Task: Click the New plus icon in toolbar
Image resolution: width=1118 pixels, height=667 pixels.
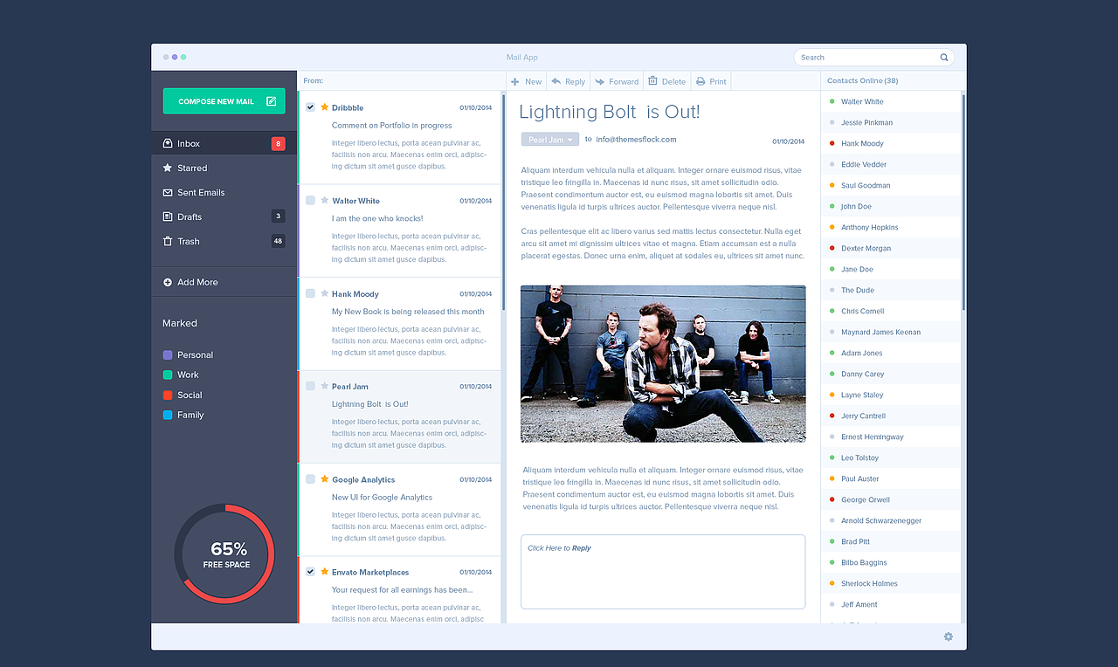Action: (515, 81)
